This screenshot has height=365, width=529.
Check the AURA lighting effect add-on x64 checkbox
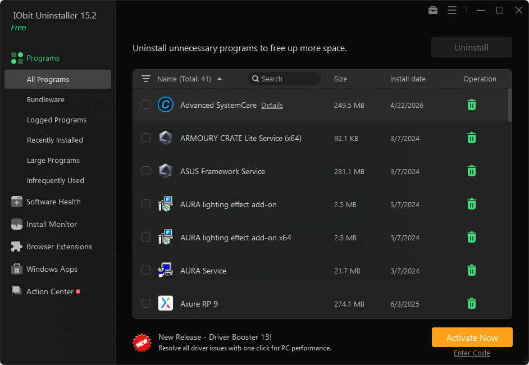coord(146,237)
